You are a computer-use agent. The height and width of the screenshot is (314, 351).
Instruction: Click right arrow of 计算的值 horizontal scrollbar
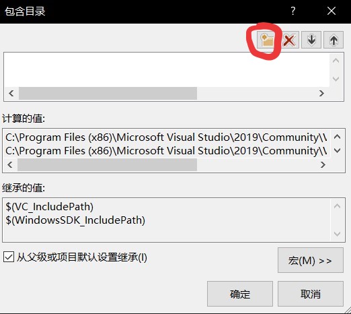[323, 165]
